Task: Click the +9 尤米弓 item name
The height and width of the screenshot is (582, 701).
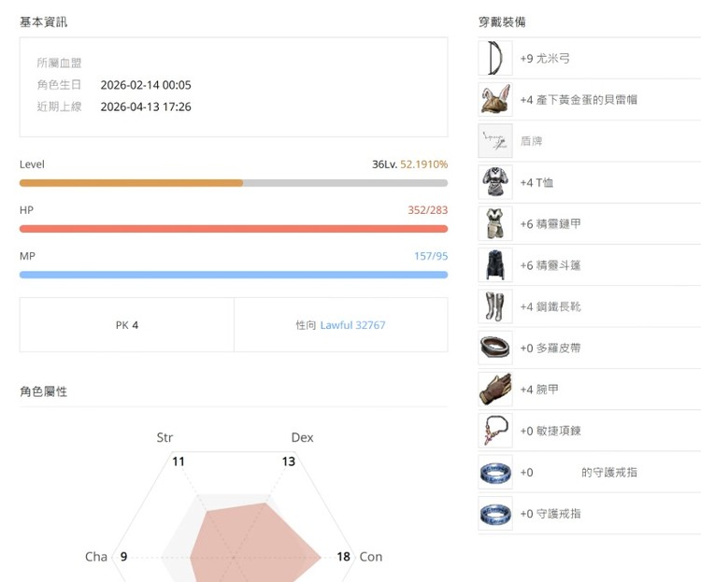Action: point(545,58)
